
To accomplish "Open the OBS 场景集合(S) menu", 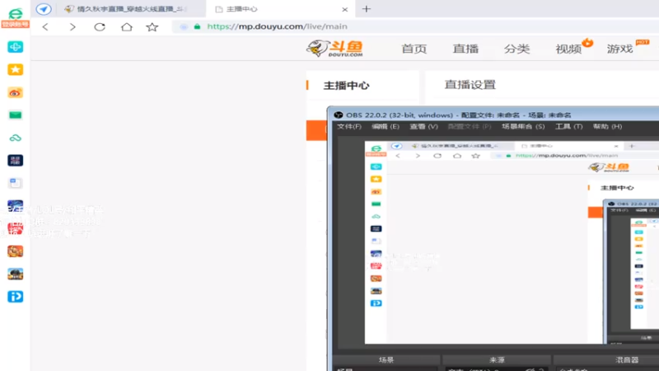I will point(523,127).
